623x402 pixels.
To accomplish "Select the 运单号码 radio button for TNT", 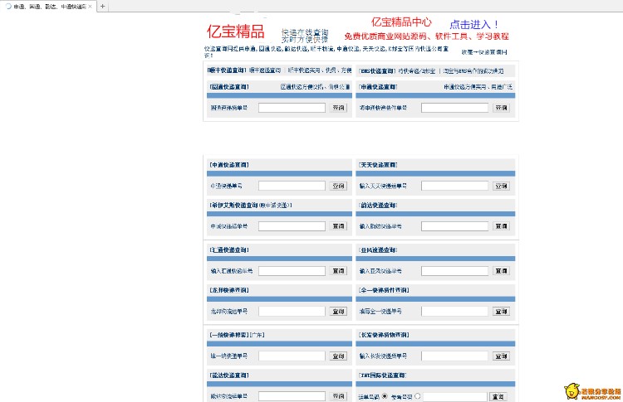I will point(385,396).
